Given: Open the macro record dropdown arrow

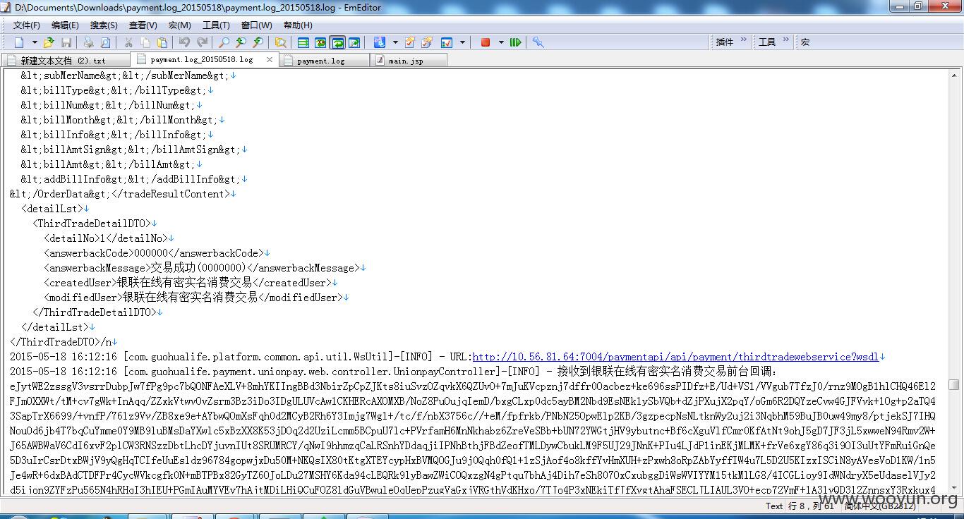Looking at the screenshot, I should point(501,42).
